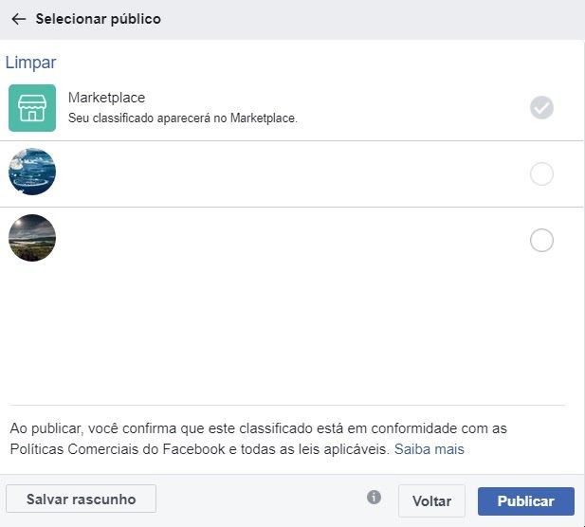Viewport: 585px width, 527px height.
Task: Click the empty area of the landscape group row
Action: tap(291, 240)
